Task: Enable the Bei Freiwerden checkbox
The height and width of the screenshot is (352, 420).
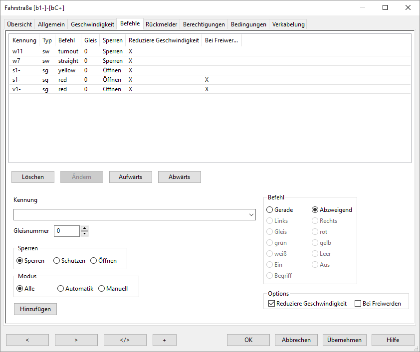Action: [358, 304]
